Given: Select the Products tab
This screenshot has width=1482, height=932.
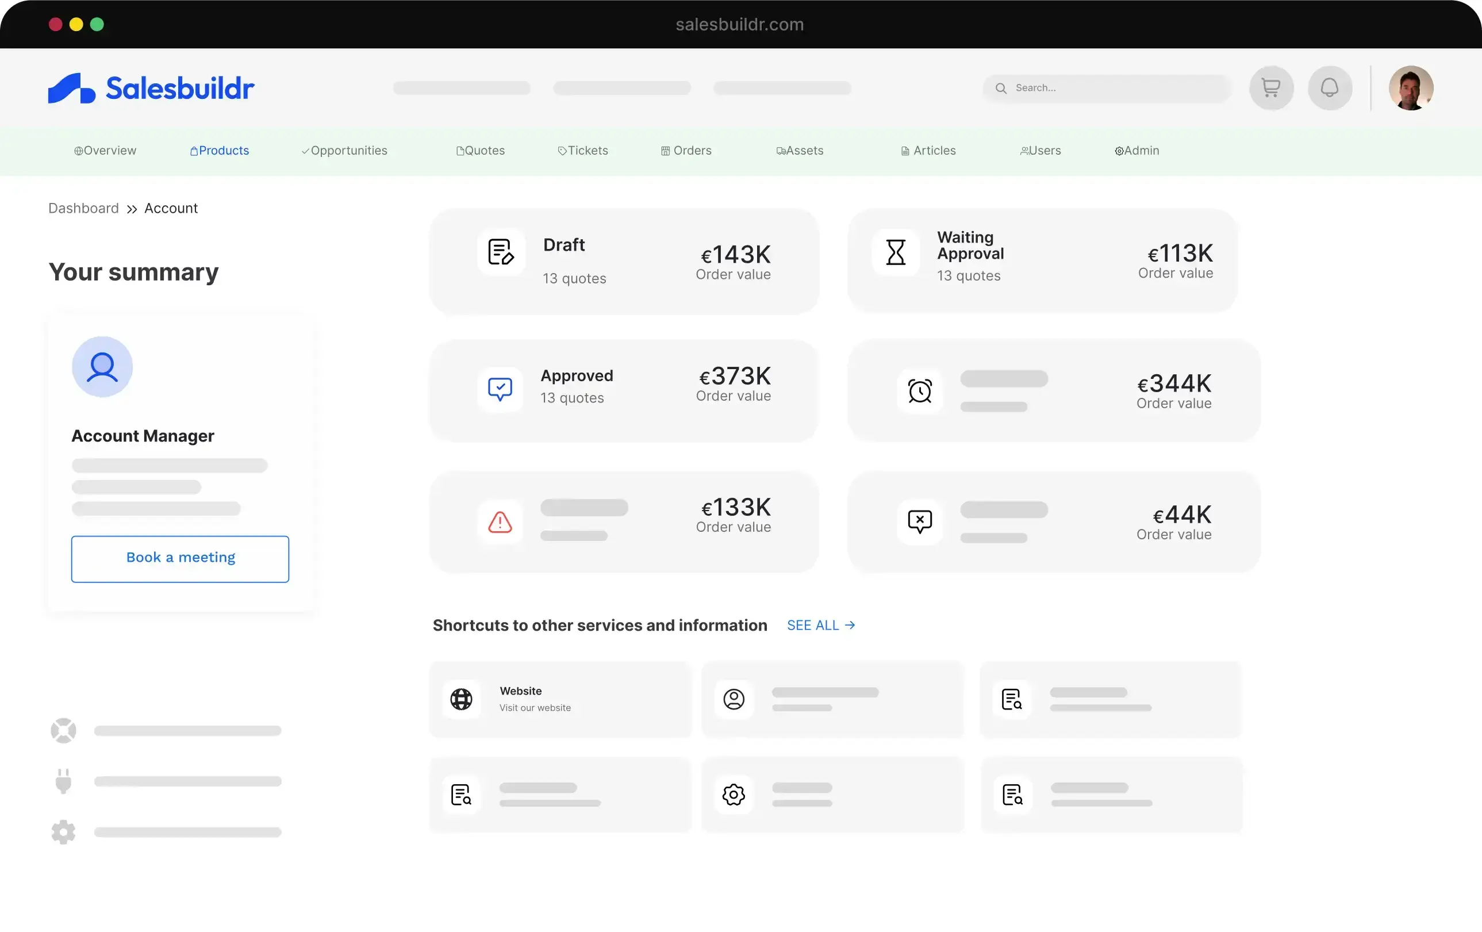Looking at the screenshot, I should [x=220, y=151].
